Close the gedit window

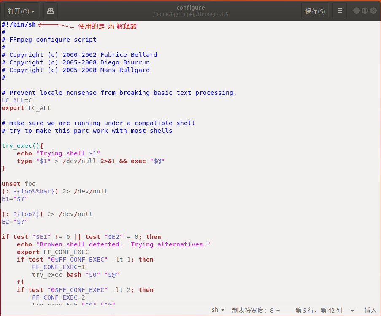tap(373, 11)
